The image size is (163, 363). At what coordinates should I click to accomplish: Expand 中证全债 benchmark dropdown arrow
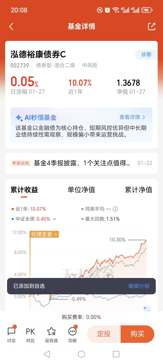coord(54,219)
